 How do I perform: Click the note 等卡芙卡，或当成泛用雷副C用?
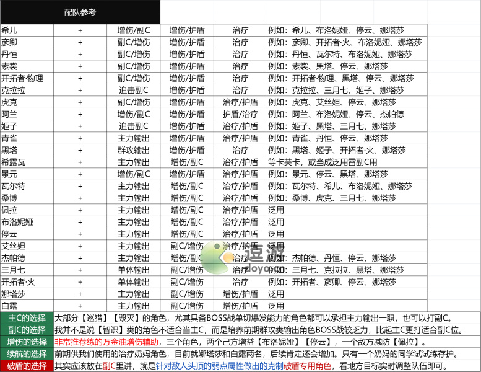323,162
